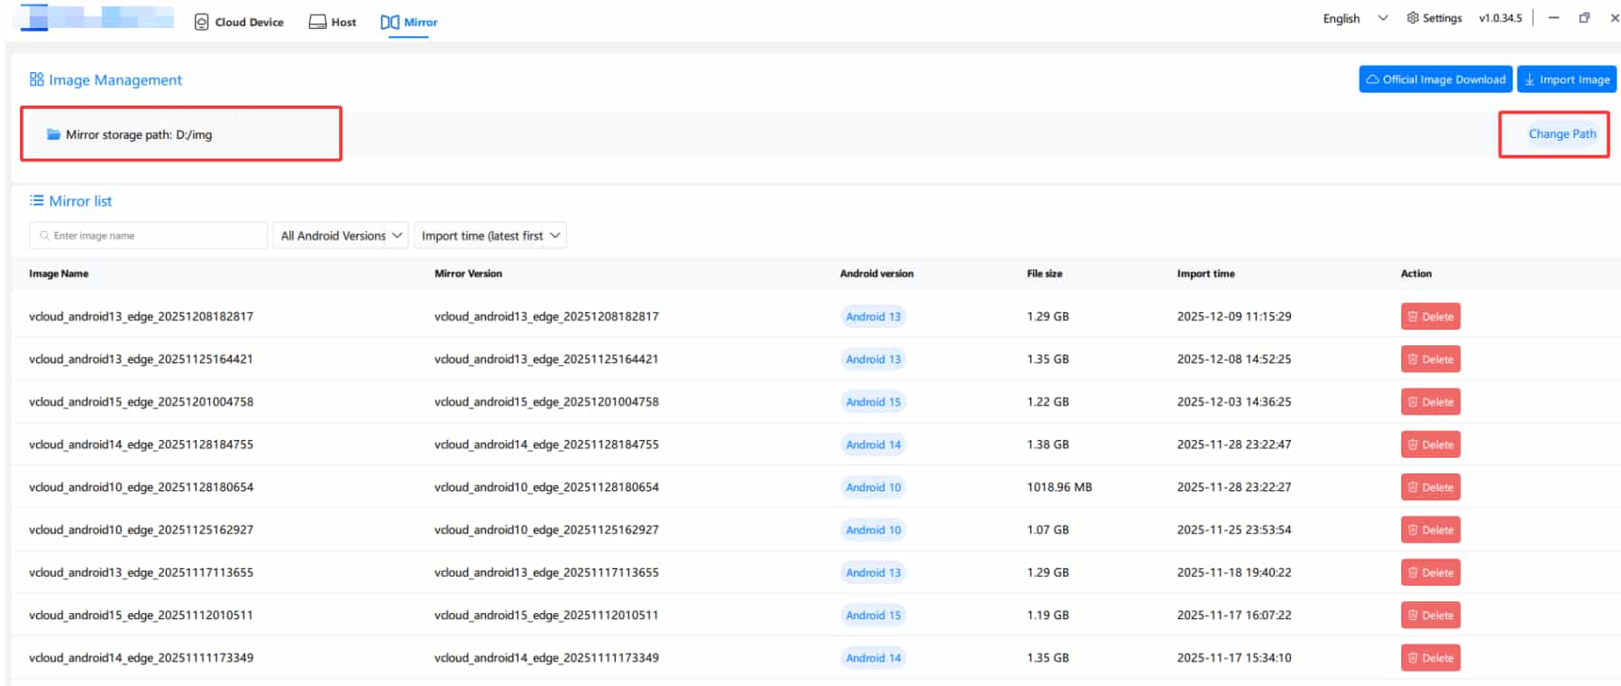The width and height of the screenshot is (1621, 686).
Task: Click the Import Image button
Action: pos(1566,79)
